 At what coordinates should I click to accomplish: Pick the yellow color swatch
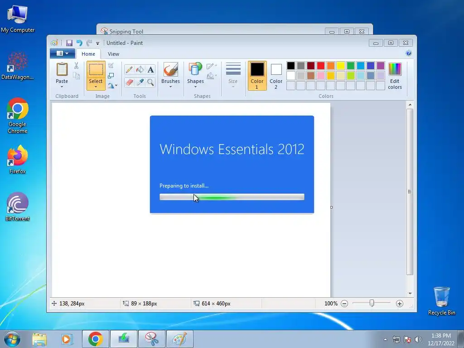(341, 66)
